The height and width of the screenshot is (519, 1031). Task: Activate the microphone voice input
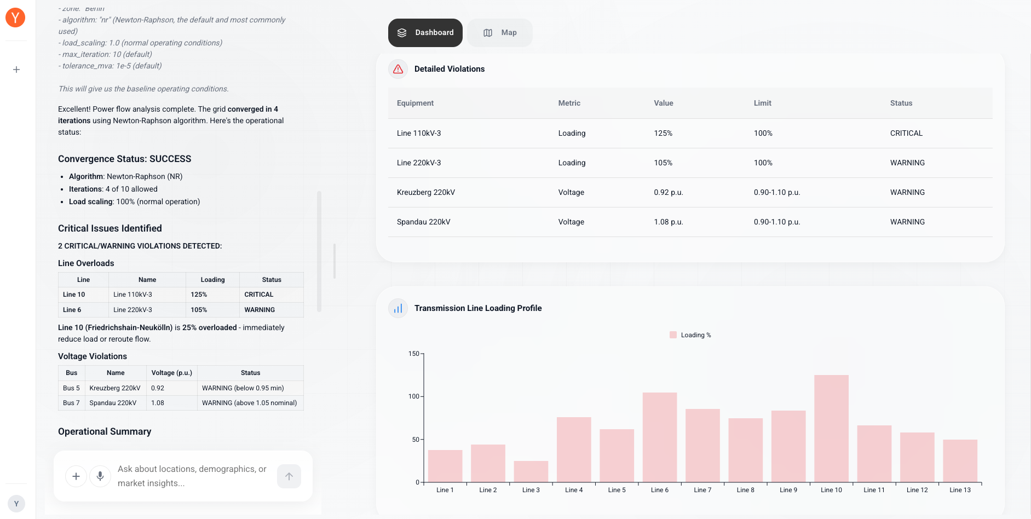pyautogui.click(x=100, y=476)
